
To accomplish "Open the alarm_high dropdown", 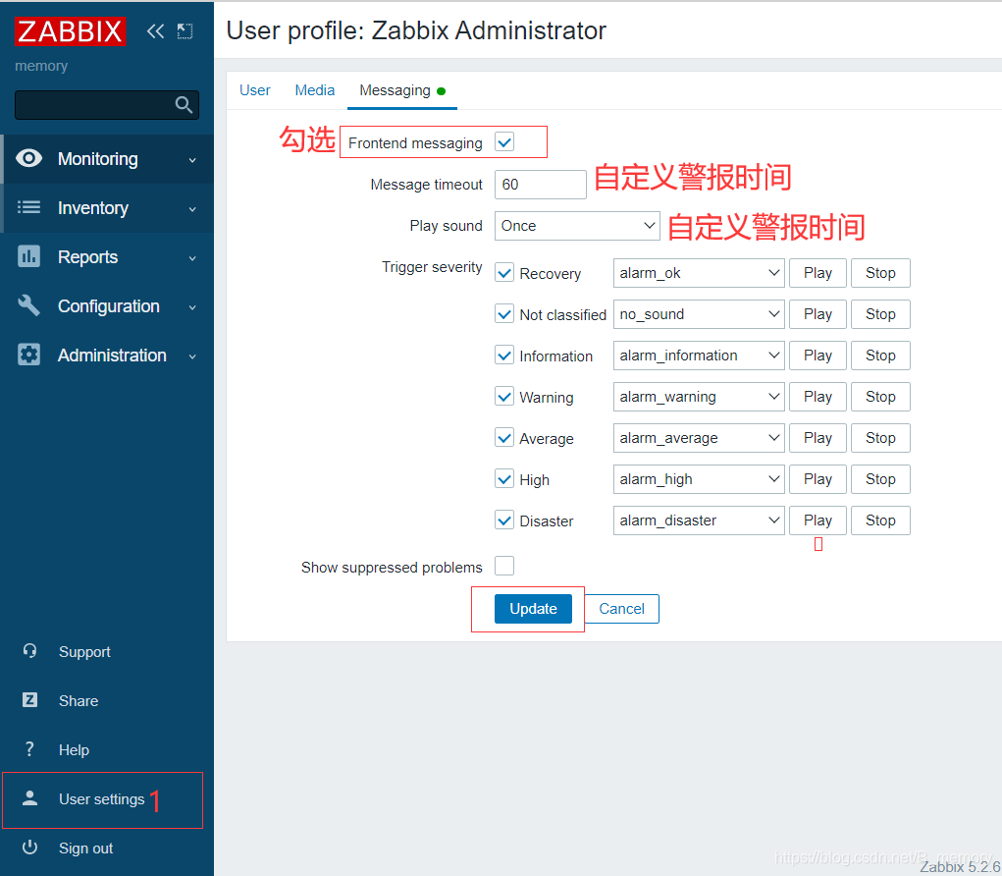I will 699,479.
